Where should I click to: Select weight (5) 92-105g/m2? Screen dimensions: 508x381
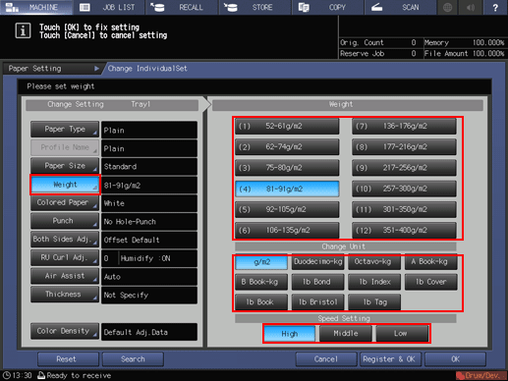(x=287, y=209)
